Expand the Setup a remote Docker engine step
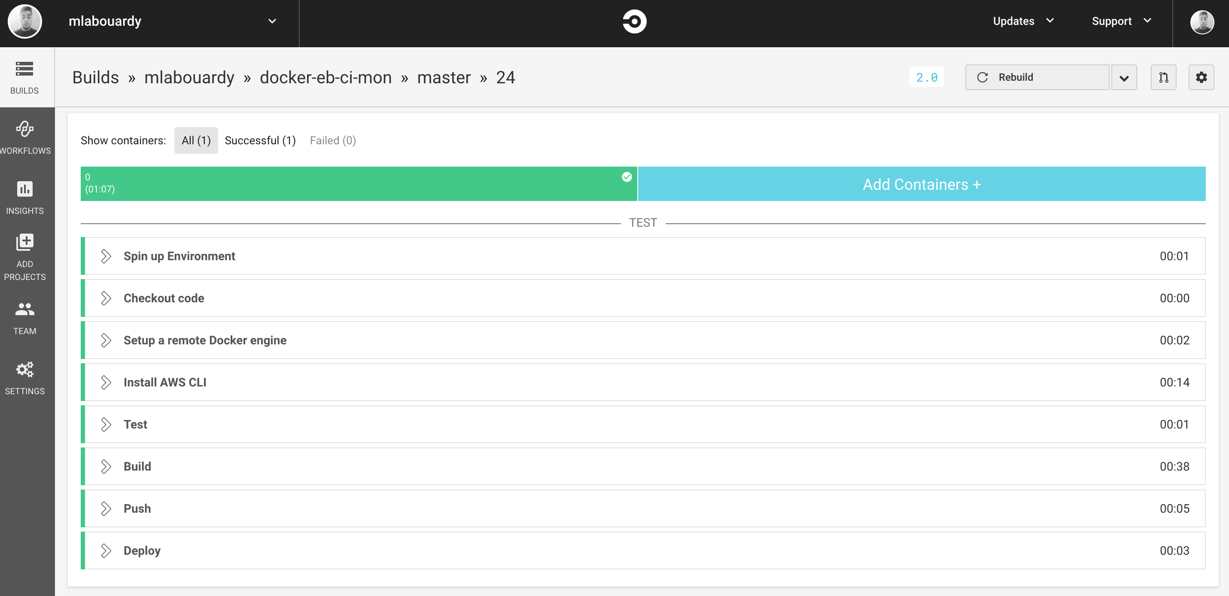This screenshot has height=596, width=1229. [x=643, y=340]
